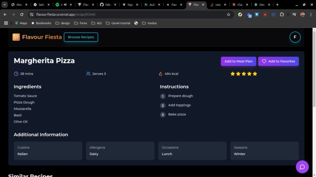Open a new browser tab
316x177 pixels.
277,4
